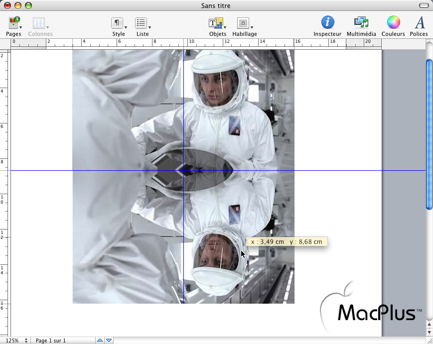Close the Sans titre window
The image size is (433, 344).
7,5
